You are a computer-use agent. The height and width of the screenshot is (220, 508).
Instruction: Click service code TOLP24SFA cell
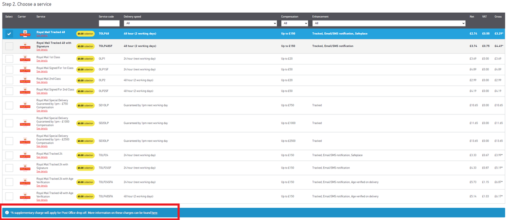pyautogui.click(x=106, y=182)
